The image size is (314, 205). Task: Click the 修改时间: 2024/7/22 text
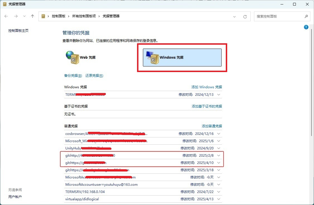pyautogui.click(x=197, y=192)
